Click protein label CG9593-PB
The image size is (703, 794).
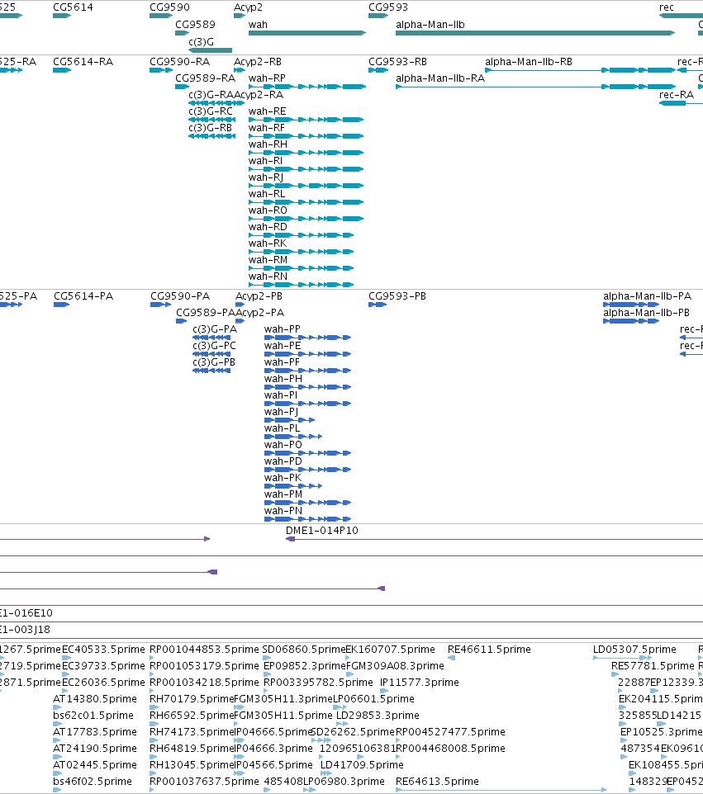click(x=397, y=296)
